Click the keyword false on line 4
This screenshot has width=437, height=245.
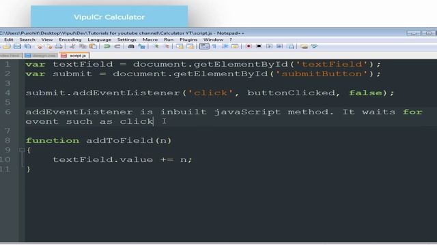365,93
